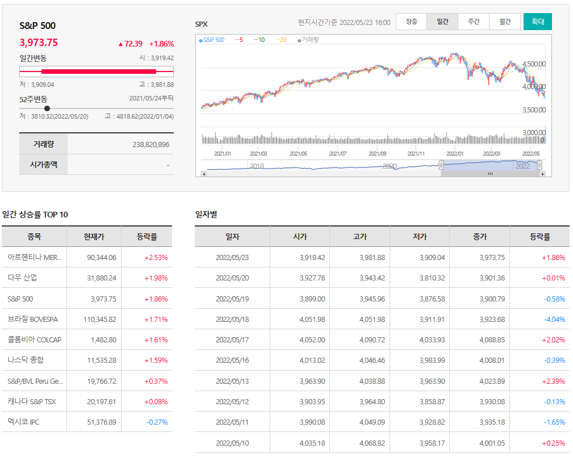The height and width of the screenshot is (457, 573).
Task: Select the 2022/05/10 date cell
Action: tap(232, 443)
